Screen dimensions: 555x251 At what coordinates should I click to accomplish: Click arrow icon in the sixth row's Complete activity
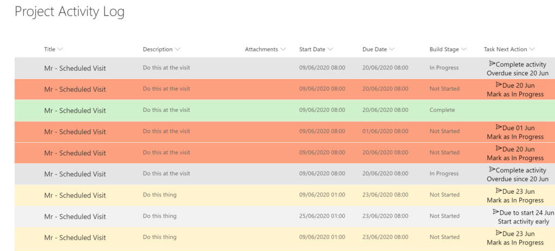click(x=492, y=169)
